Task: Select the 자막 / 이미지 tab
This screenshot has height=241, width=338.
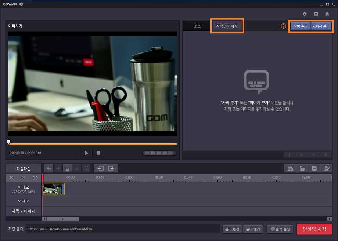Action: coord(227,26)
